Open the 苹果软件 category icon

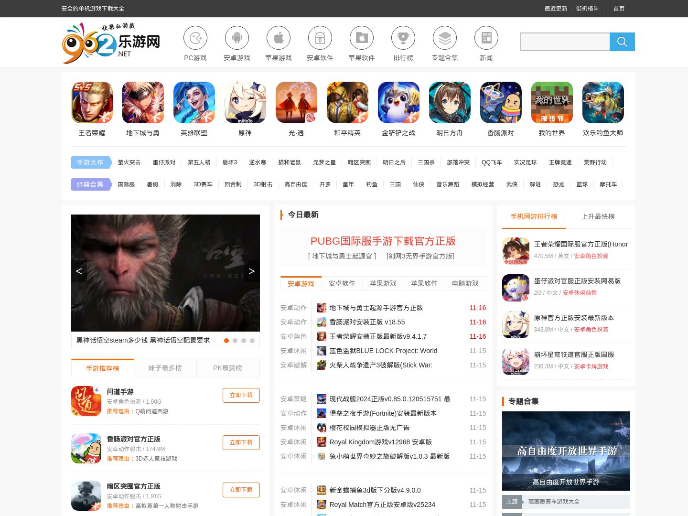tap(362, 38)
